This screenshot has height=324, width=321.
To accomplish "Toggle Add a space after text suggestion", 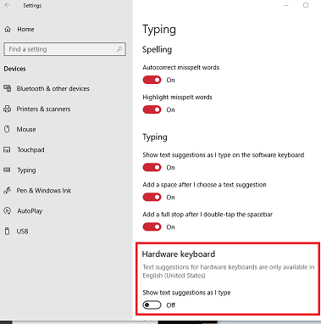I will tap(152, 197).
